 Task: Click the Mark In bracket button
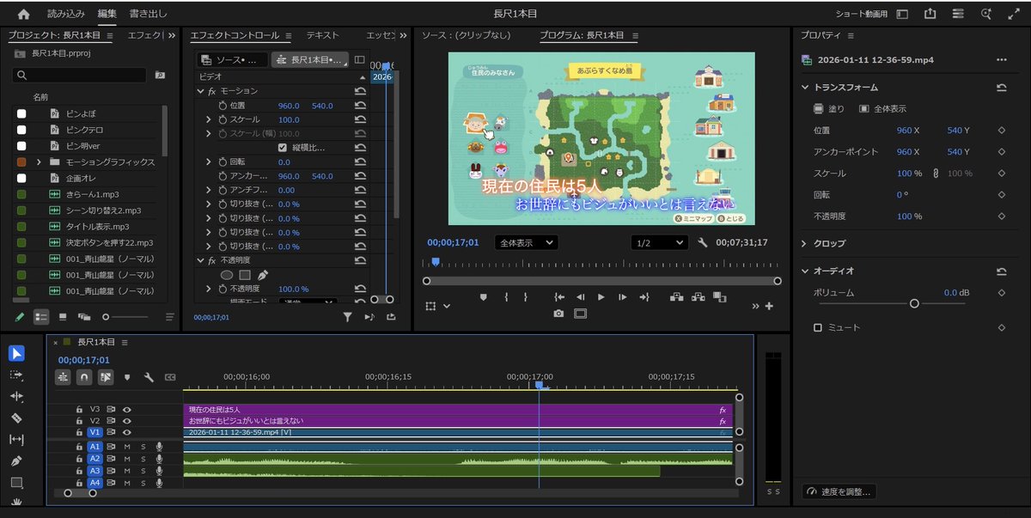(506, 297)
